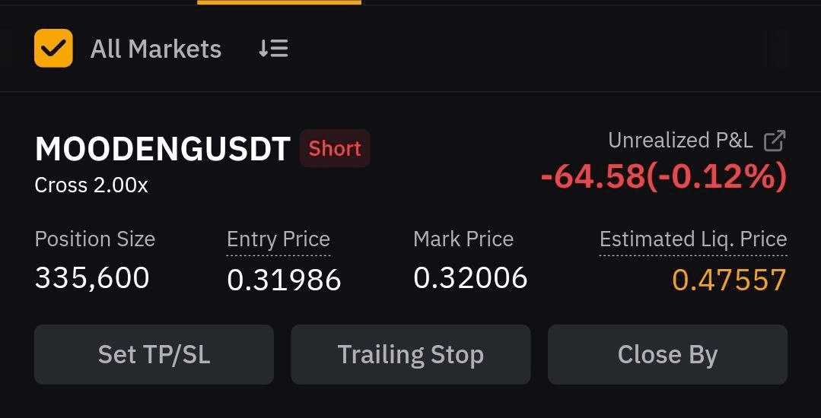This screenshot has height=418, width=821.
Task: Adjust the Cross 2.00x leverage label
Action: [x=91, y=185]
